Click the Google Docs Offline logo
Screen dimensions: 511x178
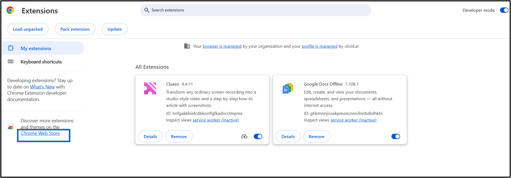pyautogui.click(x=288, y=88)
